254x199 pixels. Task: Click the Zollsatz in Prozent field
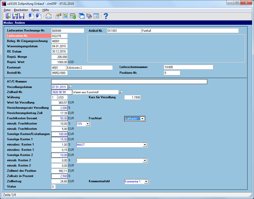(59, 176)
